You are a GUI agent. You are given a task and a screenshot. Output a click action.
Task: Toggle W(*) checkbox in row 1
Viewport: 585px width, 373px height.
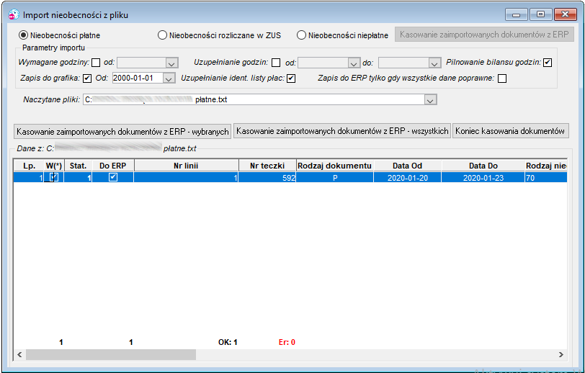point(54,177)
